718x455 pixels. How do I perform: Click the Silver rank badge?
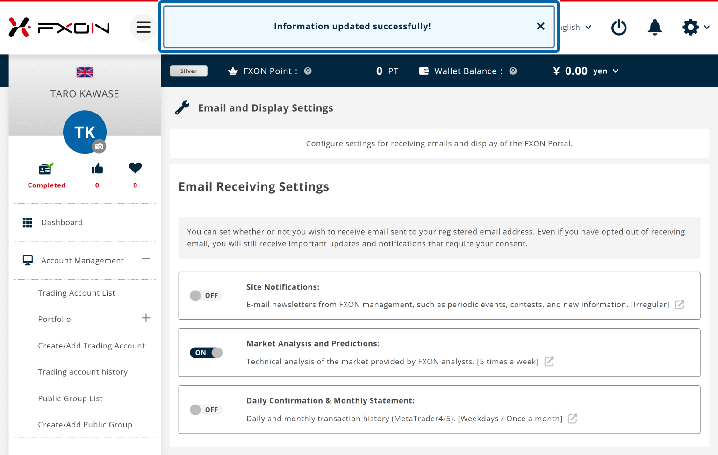tap(188, 71)
